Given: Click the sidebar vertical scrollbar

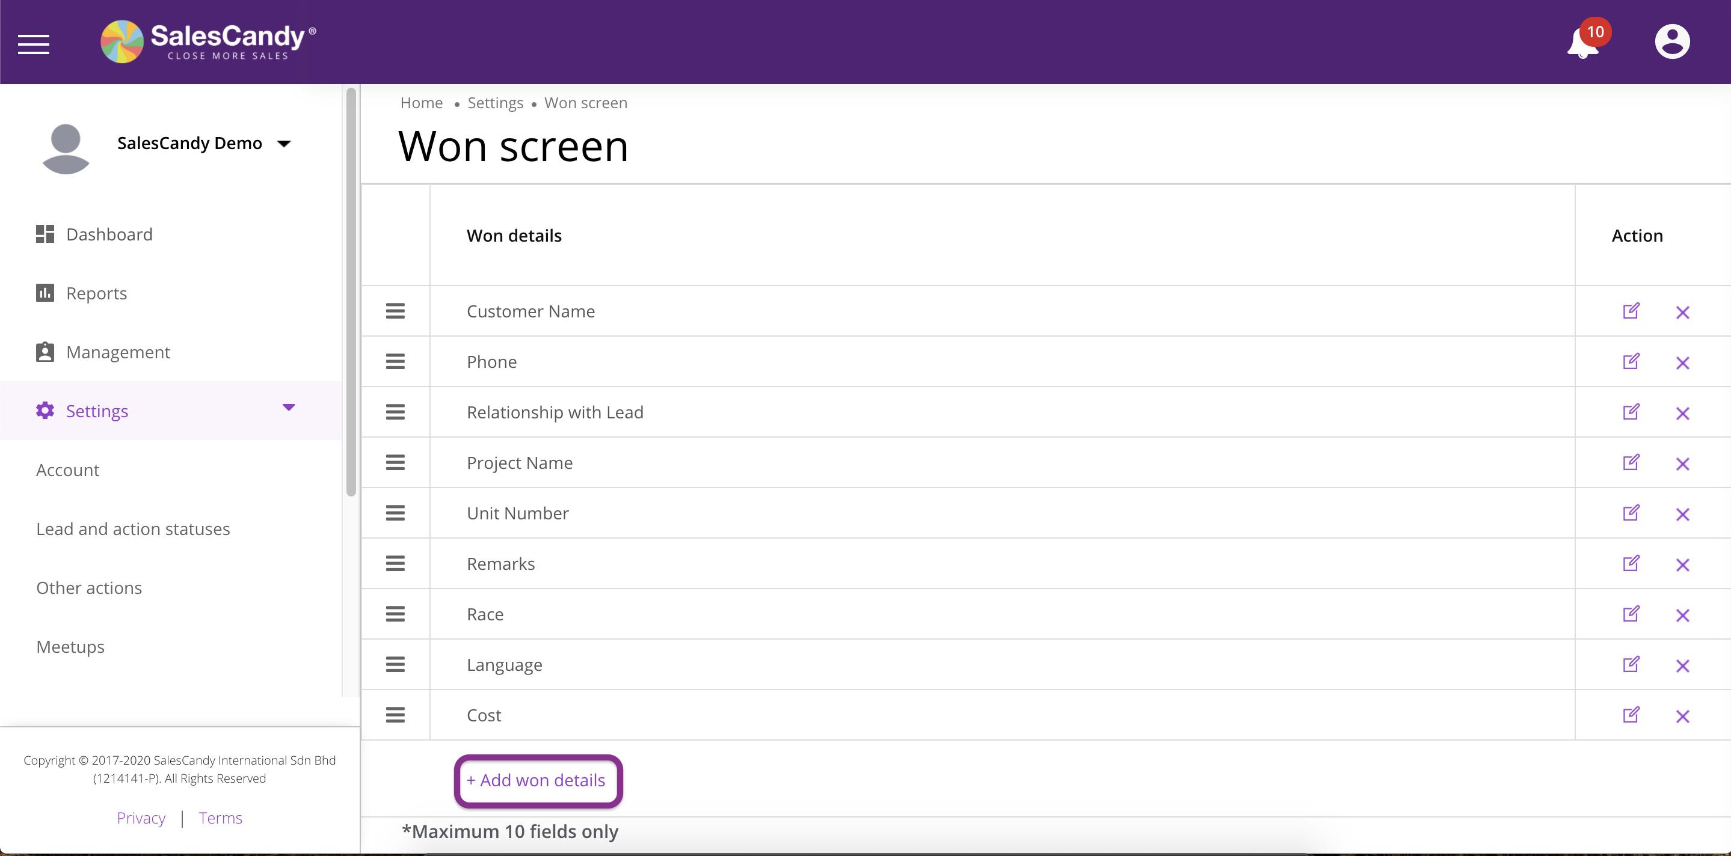Looking at the screenshot, I should pos(351,292).
